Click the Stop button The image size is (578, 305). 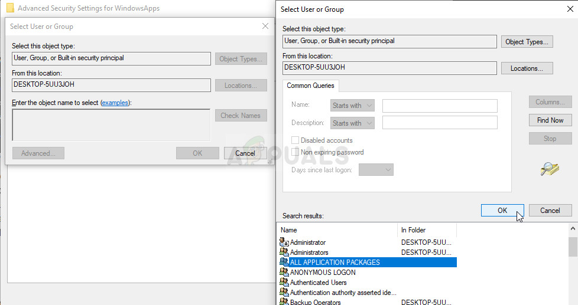click(x=550, y=139)
